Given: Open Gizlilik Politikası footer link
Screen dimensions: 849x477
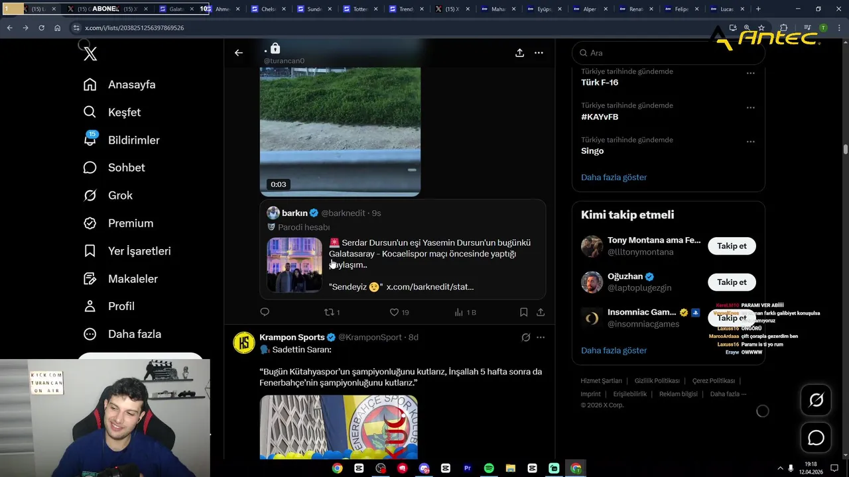Looking at the screenshot, I should 657,381.
